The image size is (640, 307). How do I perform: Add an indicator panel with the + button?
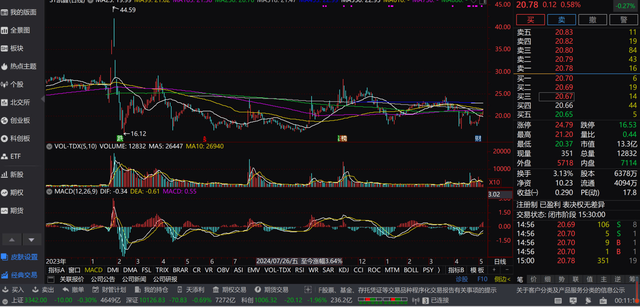click(494, 270)
